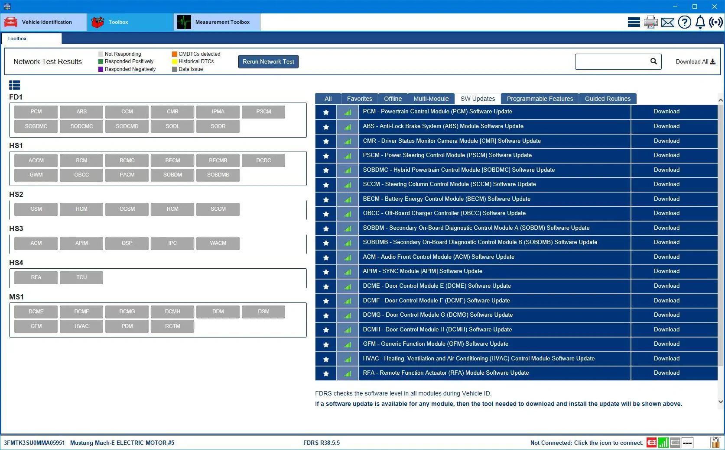
Task: Click the Measurement Toolbox waveform icon
Action: pyautogui.click(x=184, y=22)
